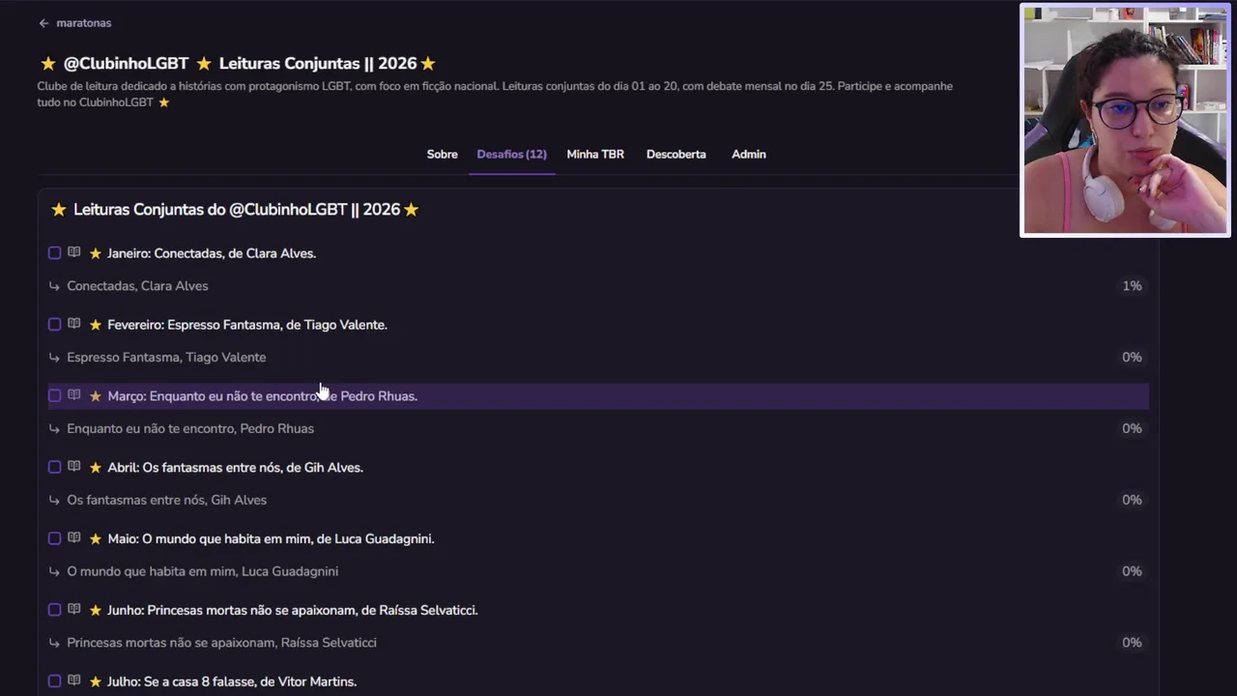The width and height of the screenshot is (1237, 696).
Task: Click the book icon on the Março row
Action: tap(73, 395)
